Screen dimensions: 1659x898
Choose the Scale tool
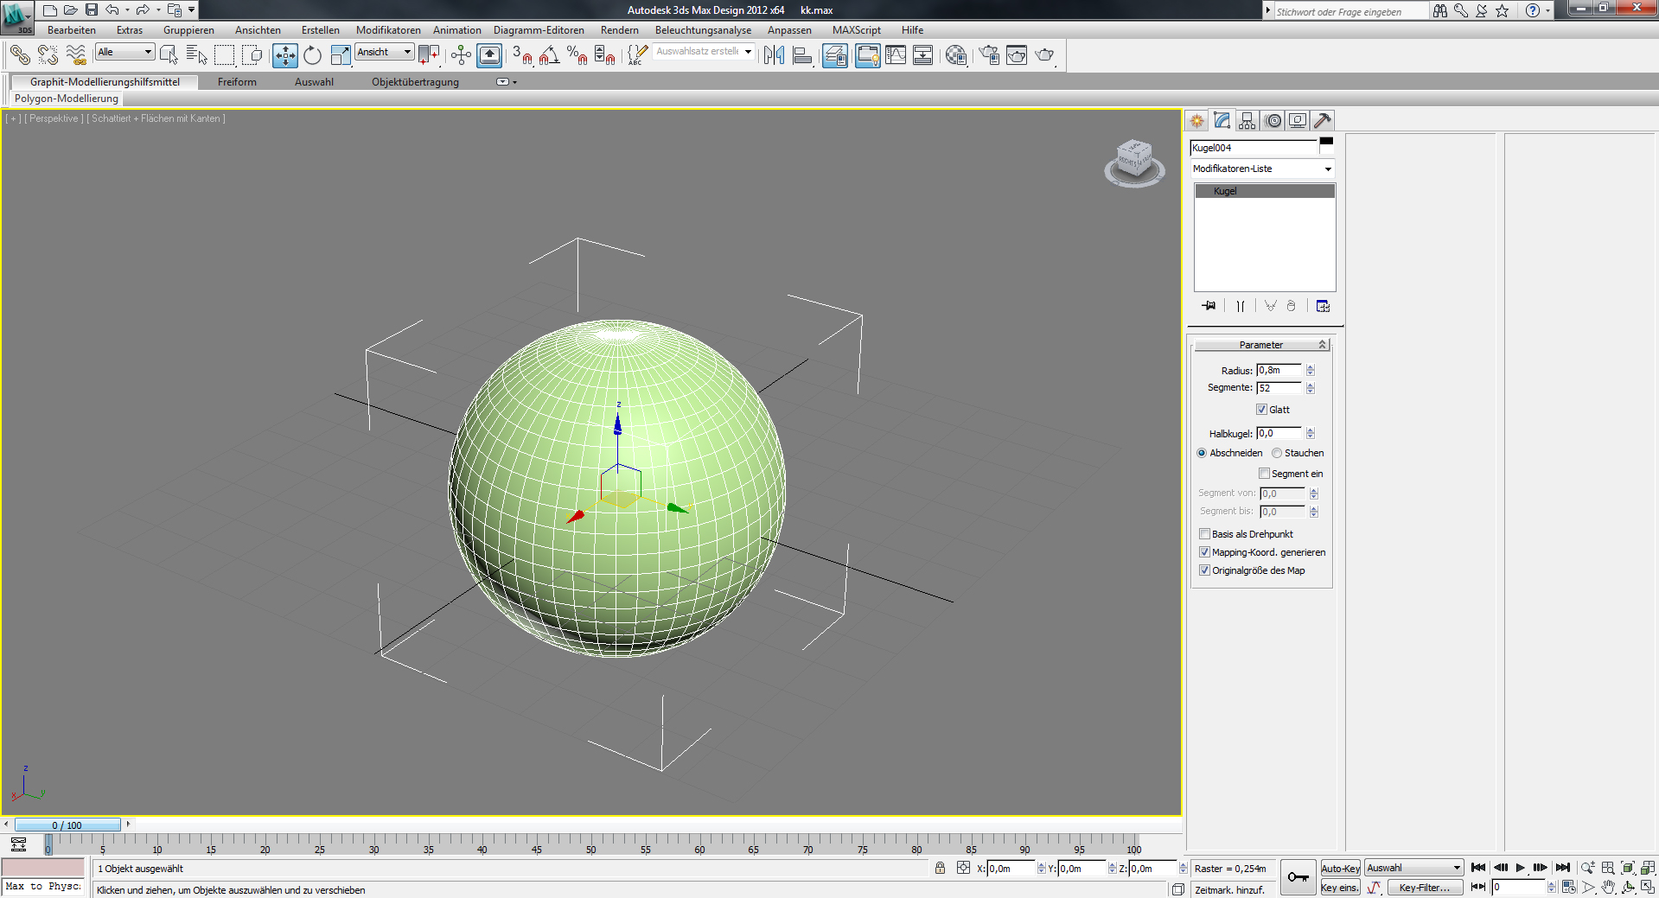click(341, 55)
